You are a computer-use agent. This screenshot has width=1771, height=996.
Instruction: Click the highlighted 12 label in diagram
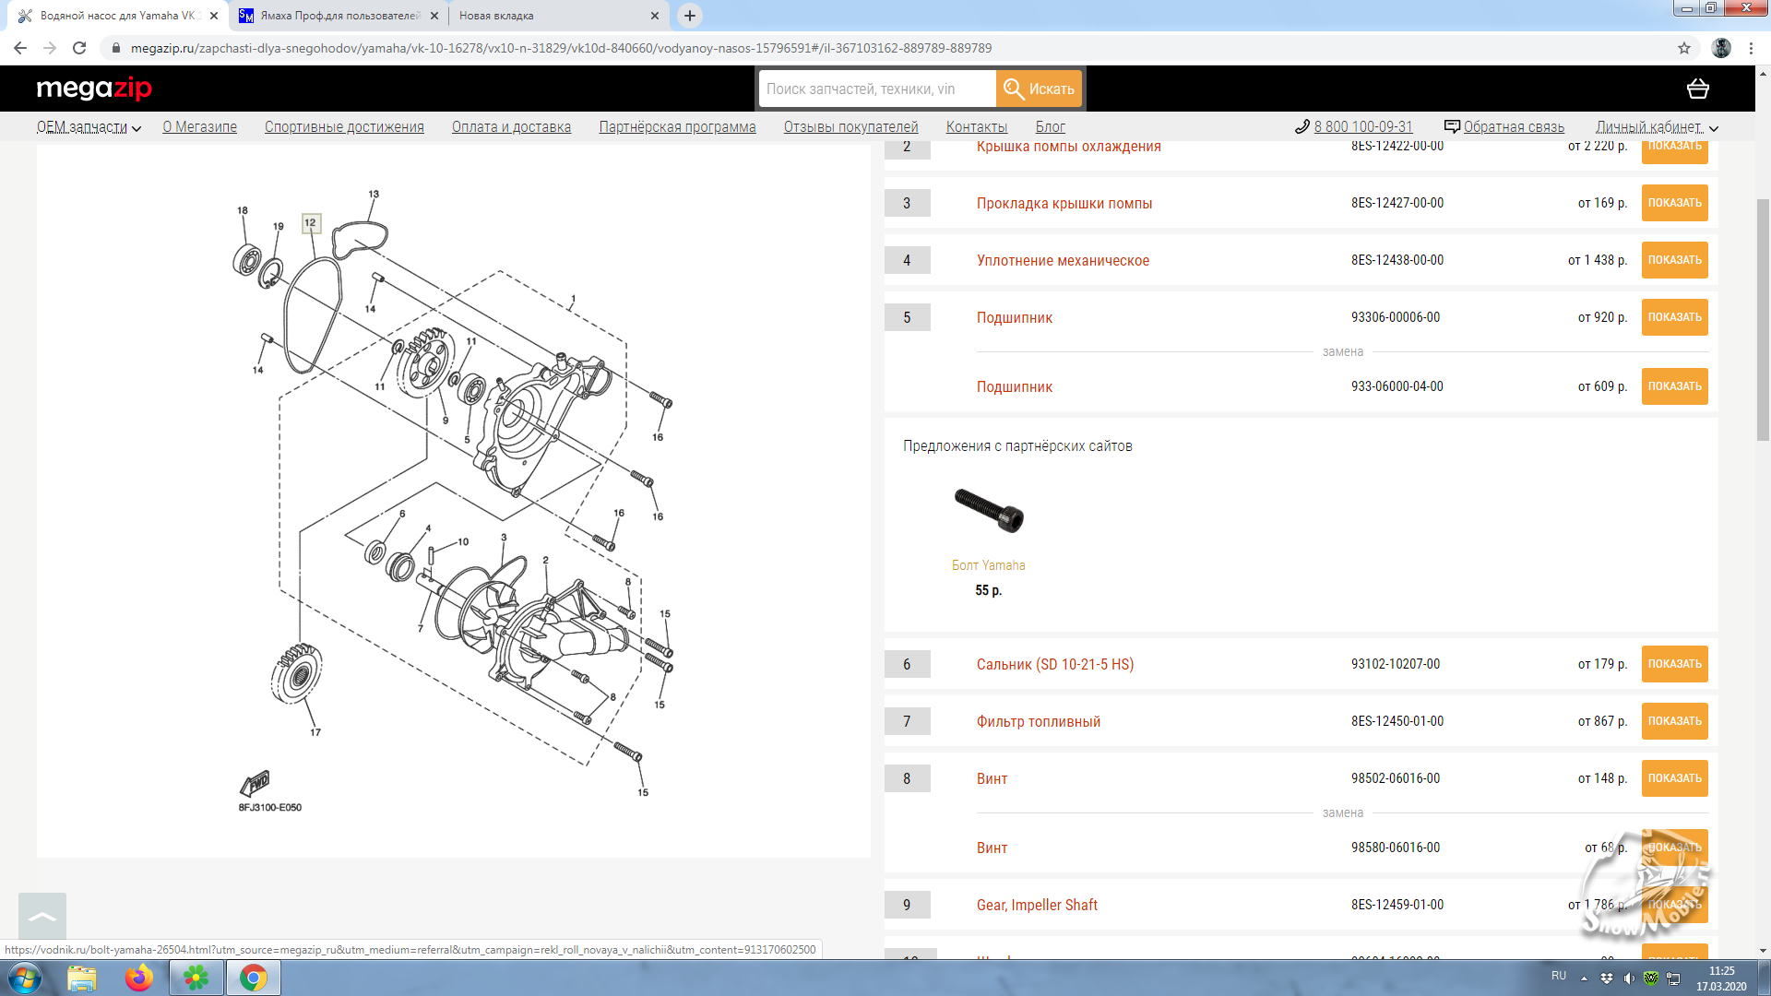click(x=311, y=223)
